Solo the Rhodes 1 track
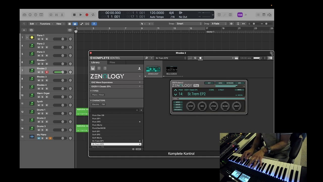The height and width of the screenshot is (182, 323). (42, 64)
